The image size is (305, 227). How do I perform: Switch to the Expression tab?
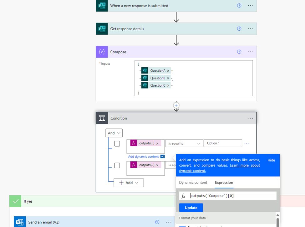[224, 183]
